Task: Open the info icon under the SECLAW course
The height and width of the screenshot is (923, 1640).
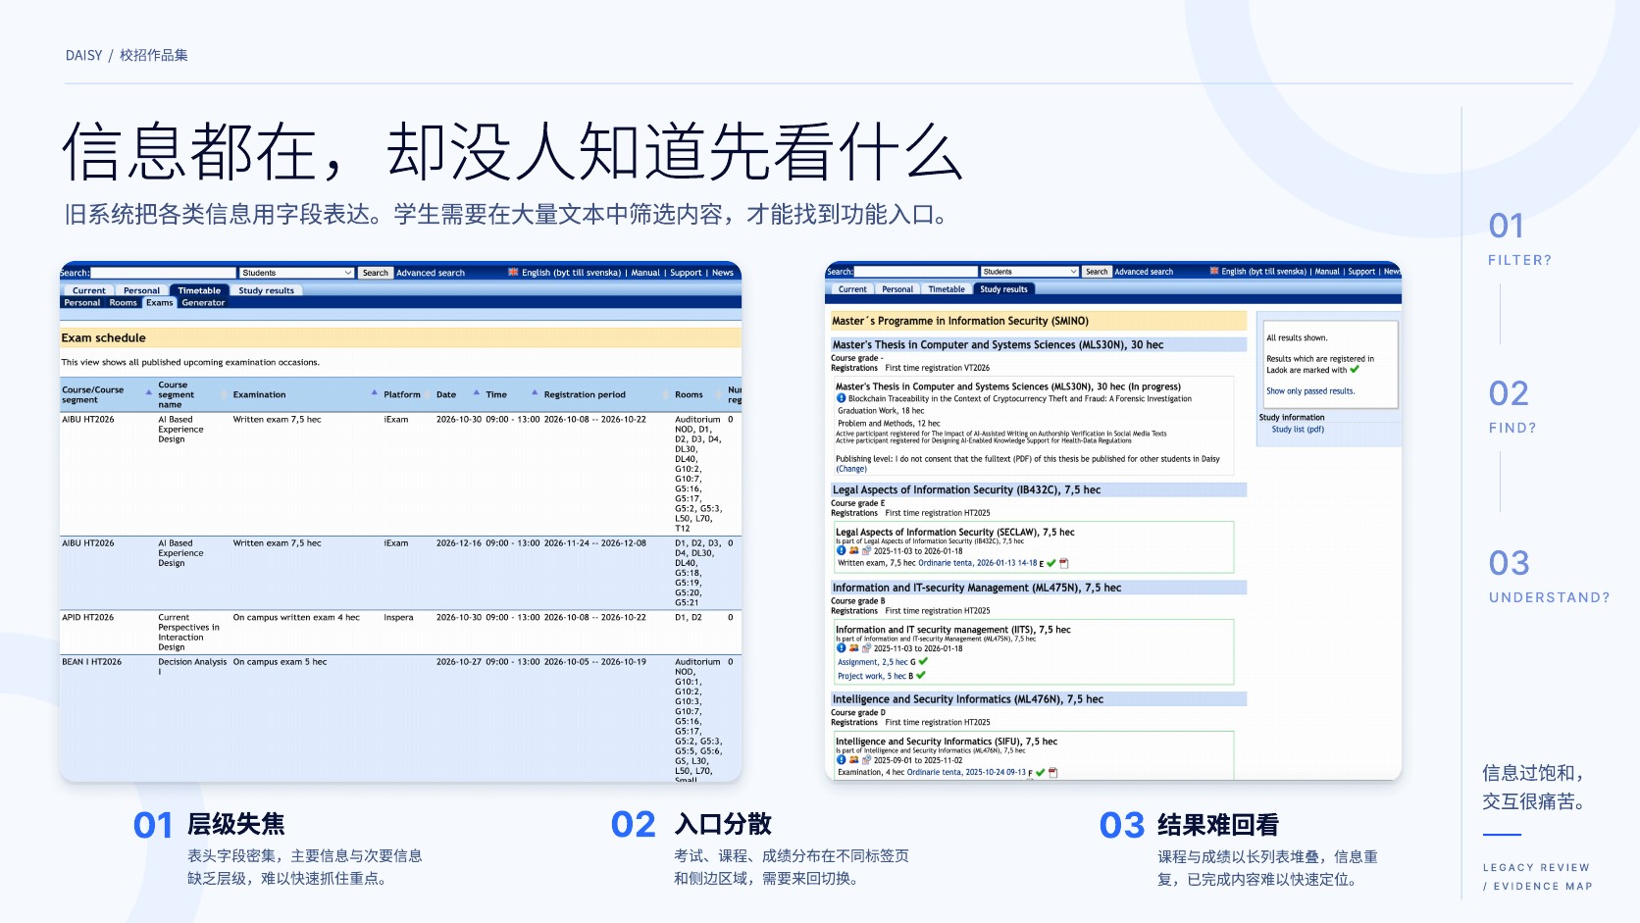Action: 841,550
